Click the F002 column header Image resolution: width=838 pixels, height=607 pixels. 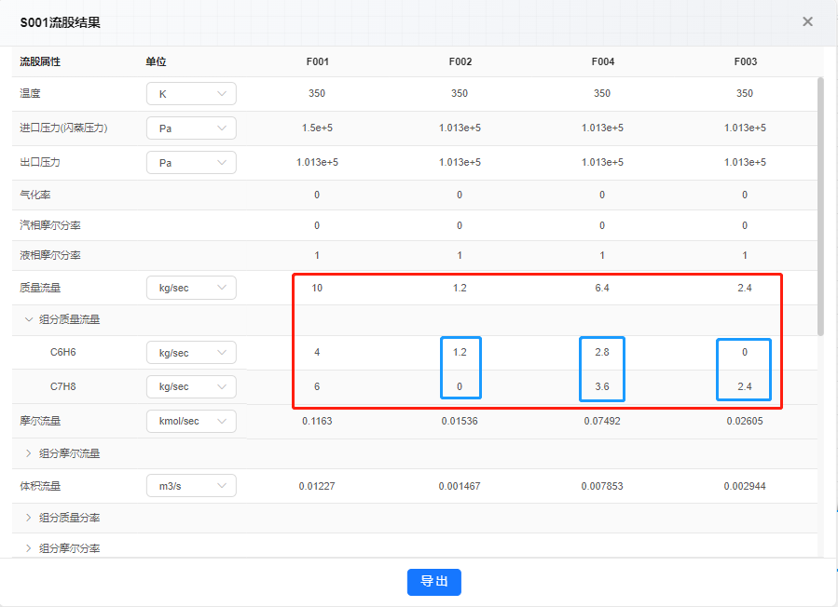(460, 61)
